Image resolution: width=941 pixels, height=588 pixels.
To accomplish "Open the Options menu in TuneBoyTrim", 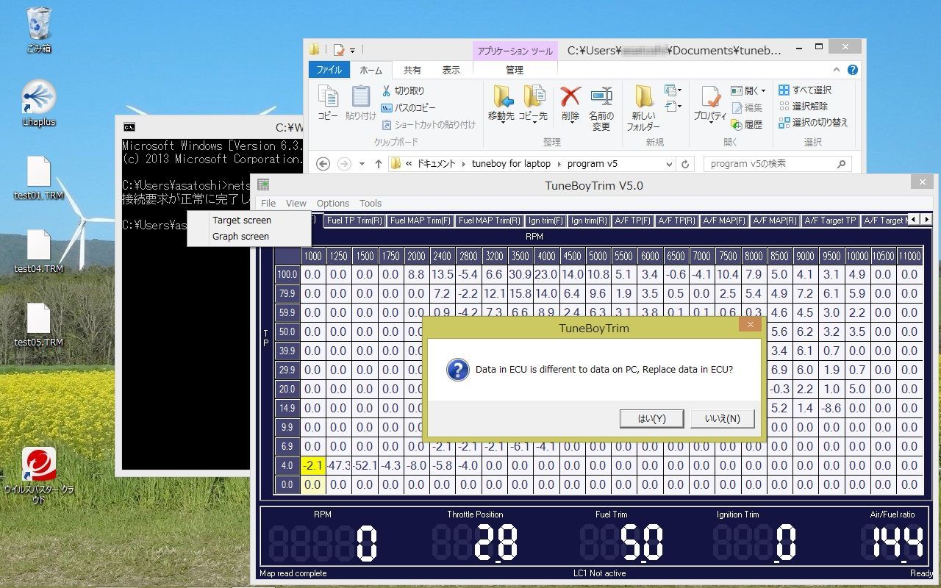I will 333,204.
